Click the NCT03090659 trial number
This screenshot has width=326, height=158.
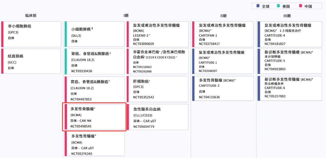143,44
